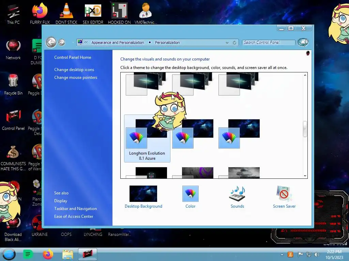Open Change desktop icons link
349x261 pixels.
pos(74,69)
